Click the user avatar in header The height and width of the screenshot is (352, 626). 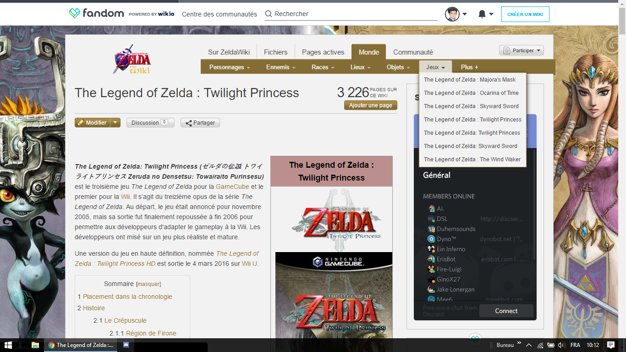[x=452, y=14]
